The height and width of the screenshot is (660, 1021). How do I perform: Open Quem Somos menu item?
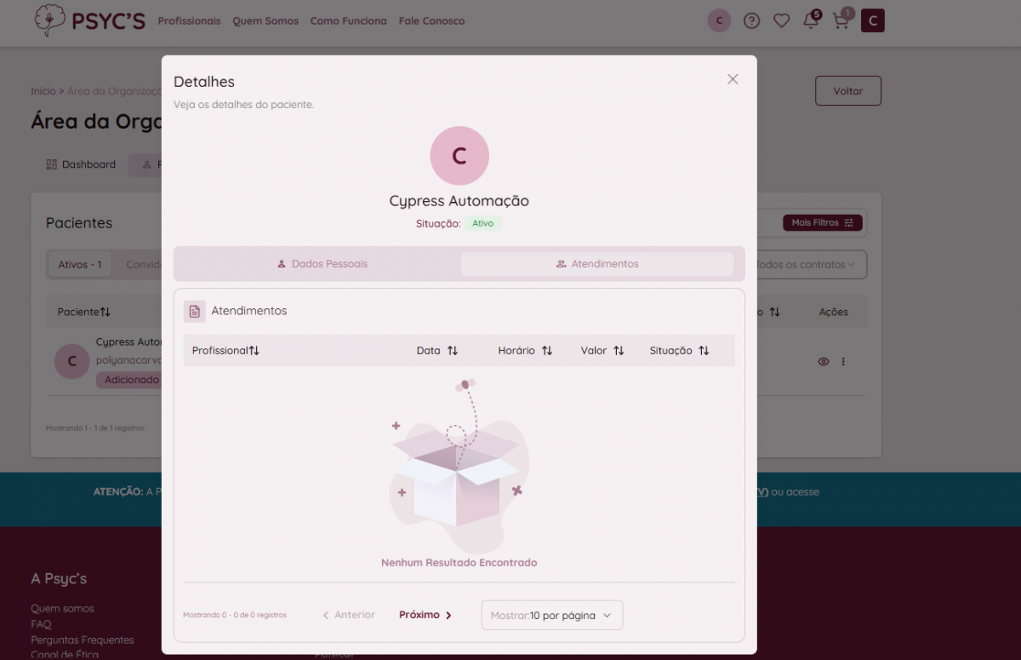click(x=265, y=20)
